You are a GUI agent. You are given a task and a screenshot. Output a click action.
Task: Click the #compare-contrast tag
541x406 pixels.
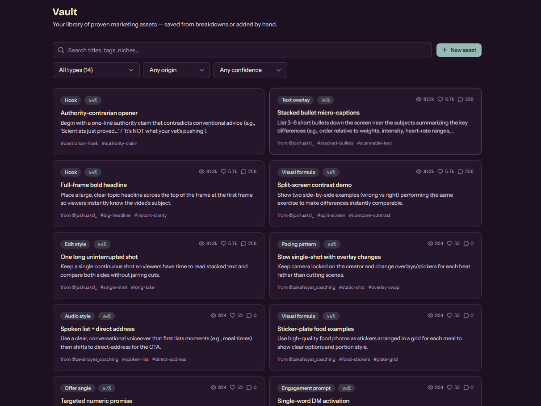point(370,216)
